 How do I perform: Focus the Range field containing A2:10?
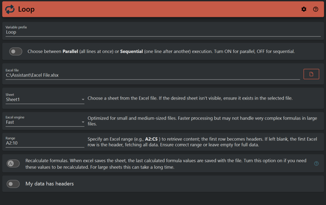tap(45, 143)
